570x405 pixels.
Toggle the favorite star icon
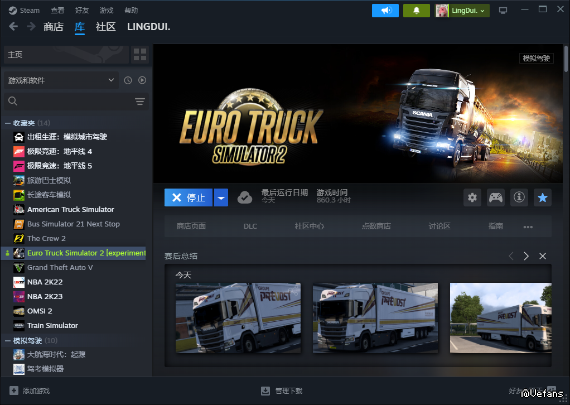(542, 197)
